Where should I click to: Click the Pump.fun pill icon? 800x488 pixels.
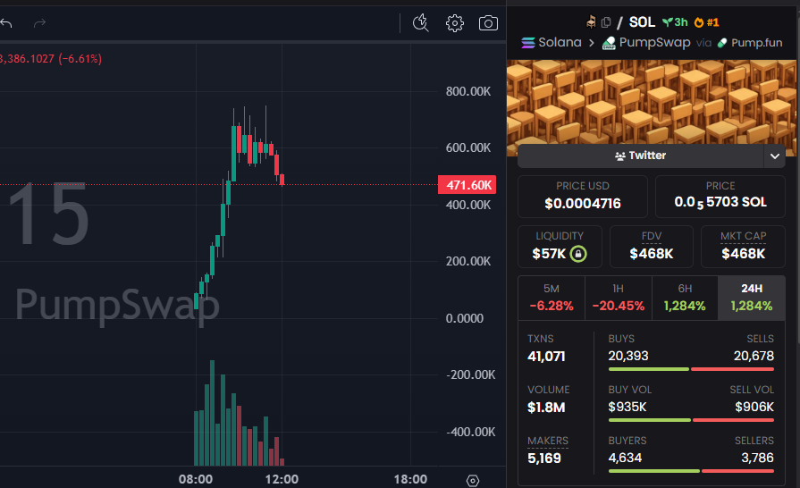(x=722, y=43)
